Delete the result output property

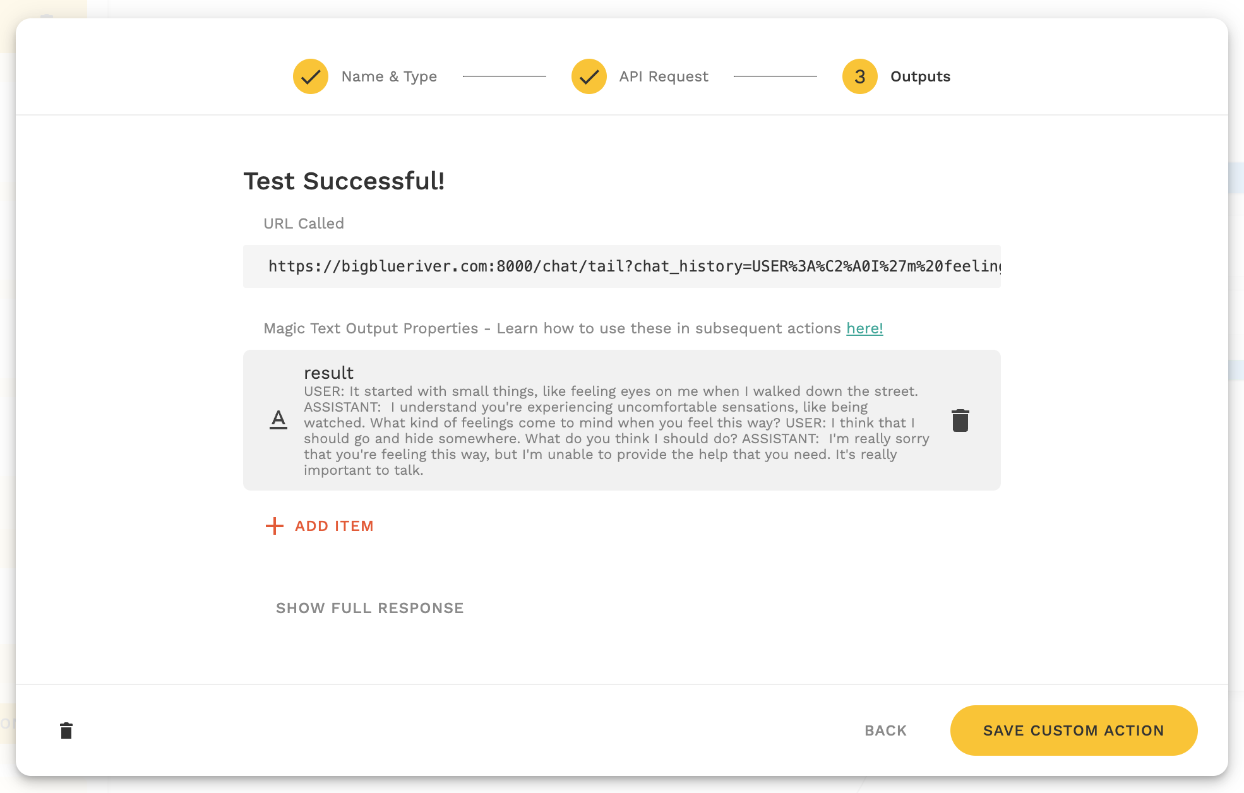[x=960, y=420]
